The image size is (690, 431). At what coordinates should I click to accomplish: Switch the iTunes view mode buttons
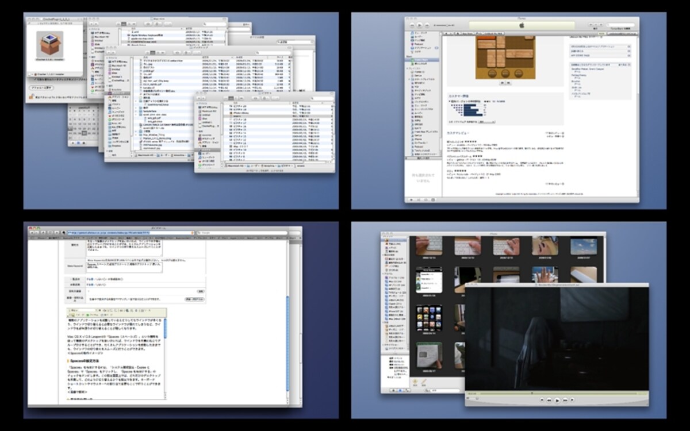596,25
